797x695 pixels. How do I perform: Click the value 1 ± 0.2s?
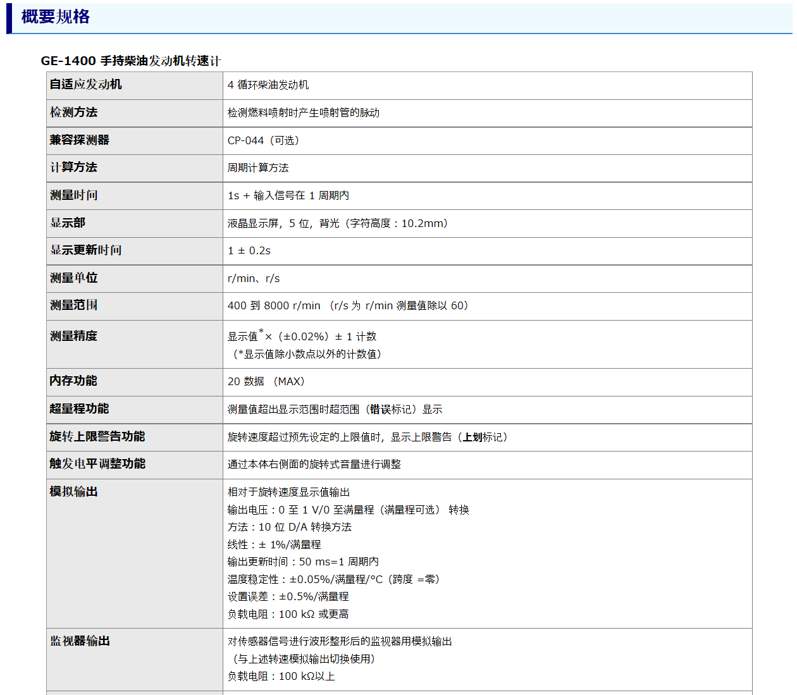tap(249, 250)
